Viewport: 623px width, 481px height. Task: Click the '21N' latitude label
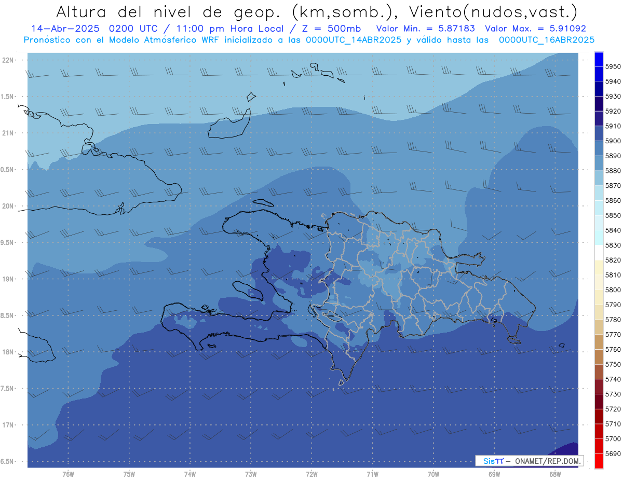click(x=7, y=133)
